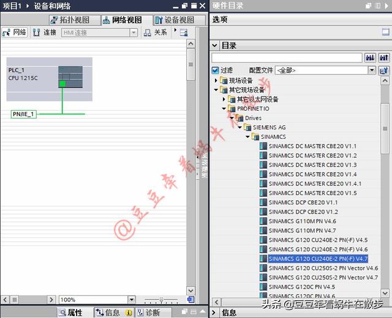Collapse the SIEMENS AG folder

pyautogui.click(x=240, y=127)
